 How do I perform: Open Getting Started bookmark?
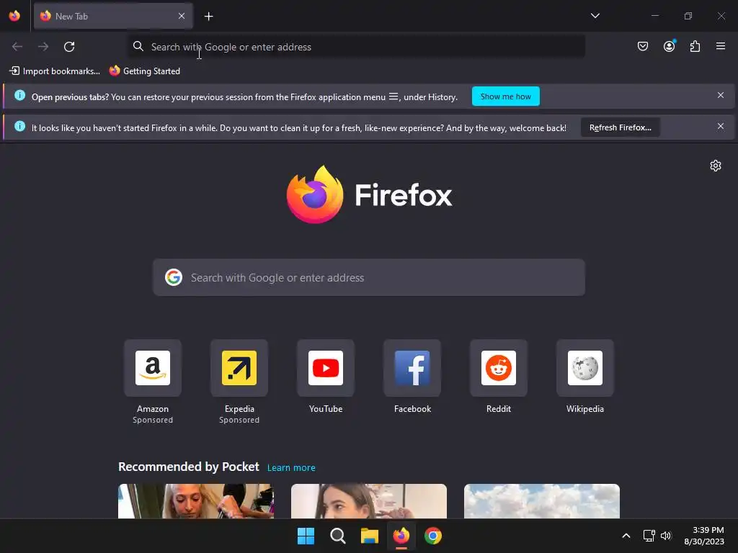[x=144, y=71]
